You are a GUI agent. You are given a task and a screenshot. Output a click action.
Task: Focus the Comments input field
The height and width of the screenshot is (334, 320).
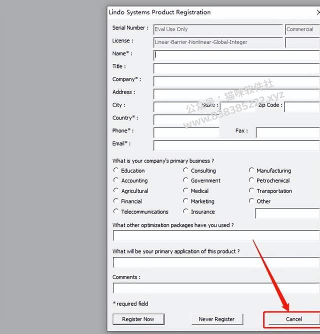pos(216,288)
